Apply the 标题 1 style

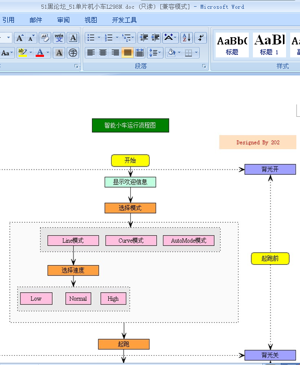269,45
